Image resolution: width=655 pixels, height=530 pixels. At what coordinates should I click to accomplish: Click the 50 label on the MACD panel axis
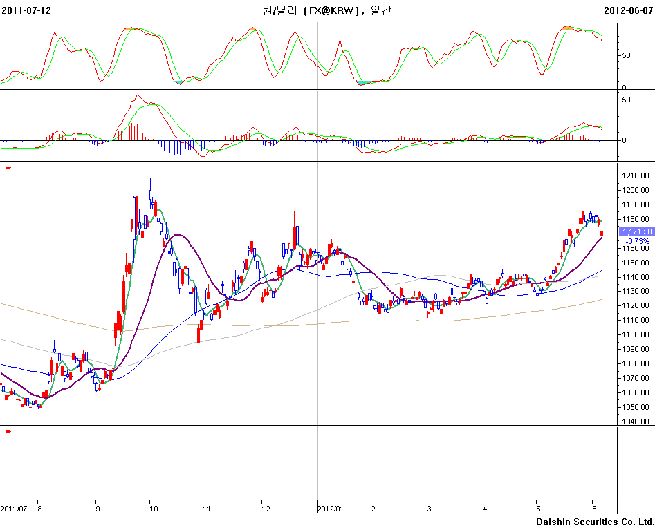coord(626,100)
